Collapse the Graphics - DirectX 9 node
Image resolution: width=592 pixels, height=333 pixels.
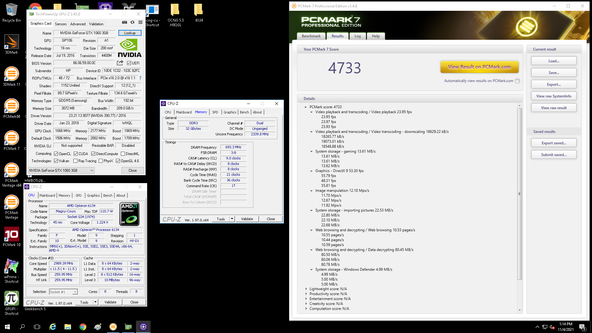coord(311,171)
